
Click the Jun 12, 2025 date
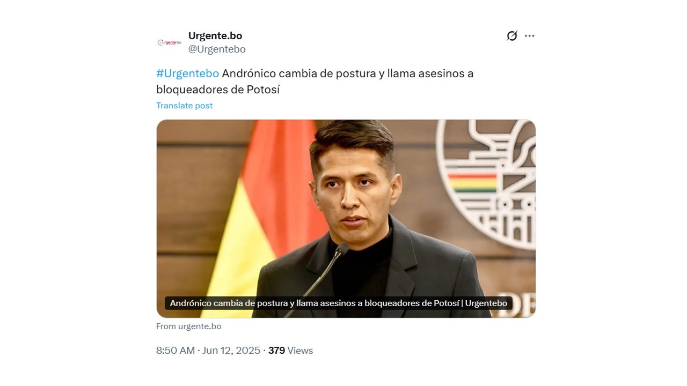(231, 351)
